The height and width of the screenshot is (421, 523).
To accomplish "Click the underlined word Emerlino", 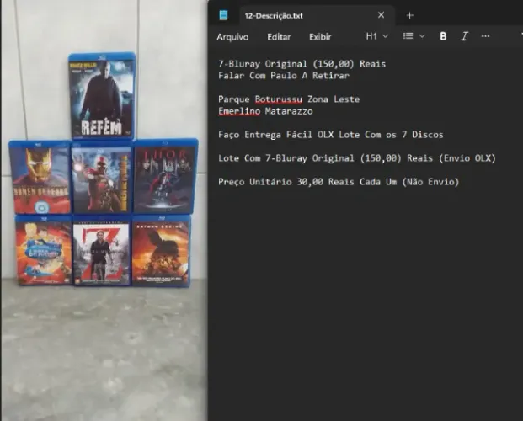I will 239,111.
